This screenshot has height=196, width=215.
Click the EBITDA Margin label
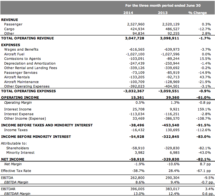16,182
